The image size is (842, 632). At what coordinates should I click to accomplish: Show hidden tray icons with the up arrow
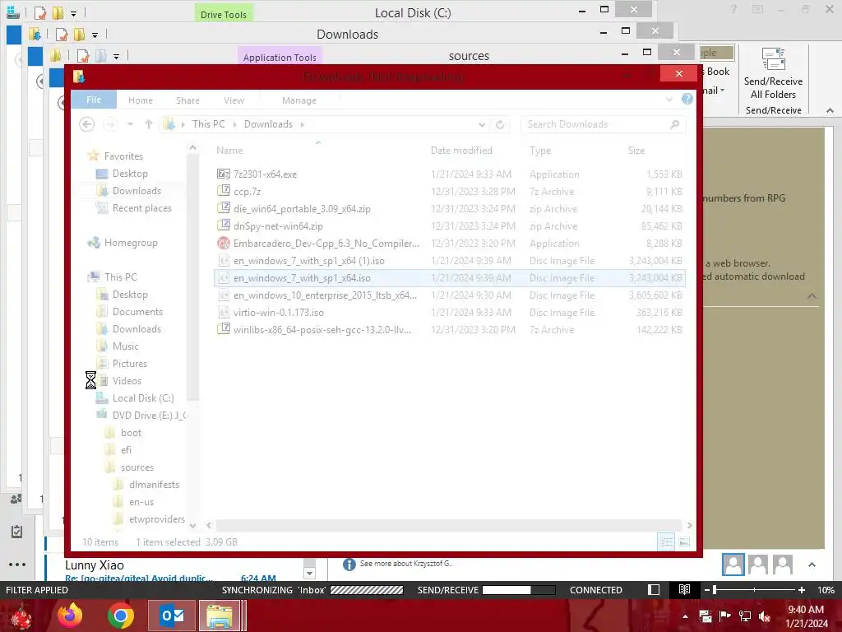coord(685,616)
